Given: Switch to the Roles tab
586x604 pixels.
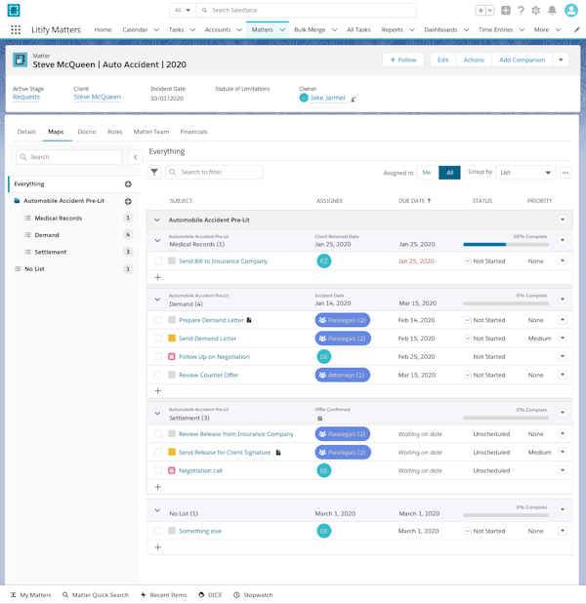Looking at the screenshot, I should pyautogui.click(x=115, y=132).
